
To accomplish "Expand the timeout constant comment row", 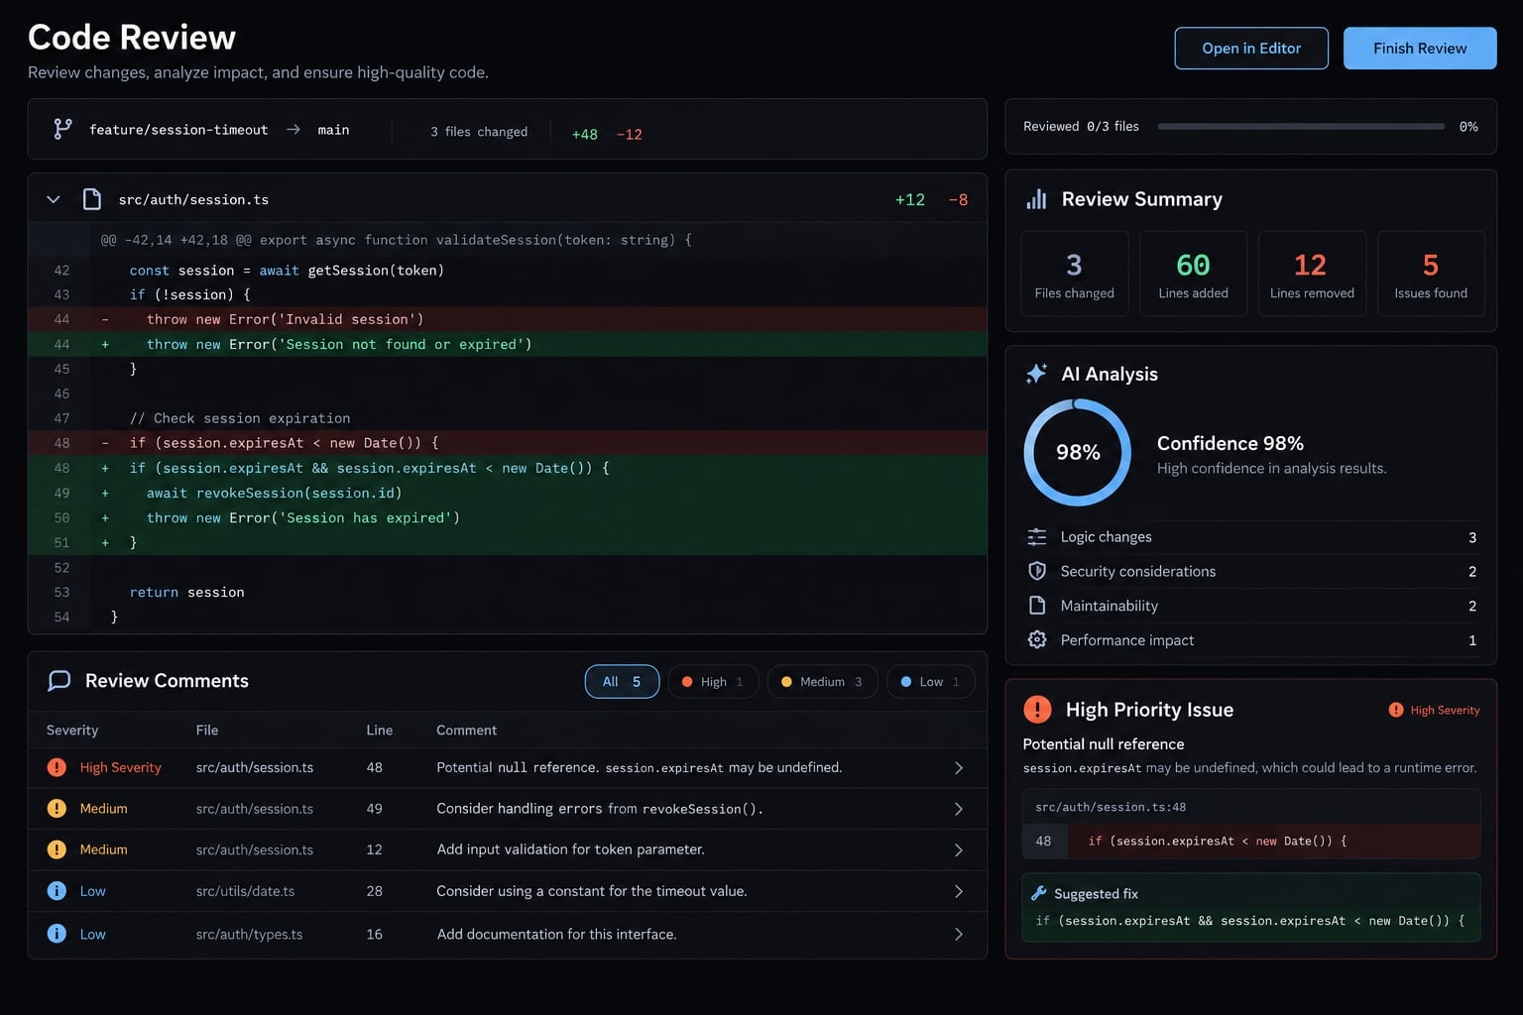I will [x=959, y=891].
